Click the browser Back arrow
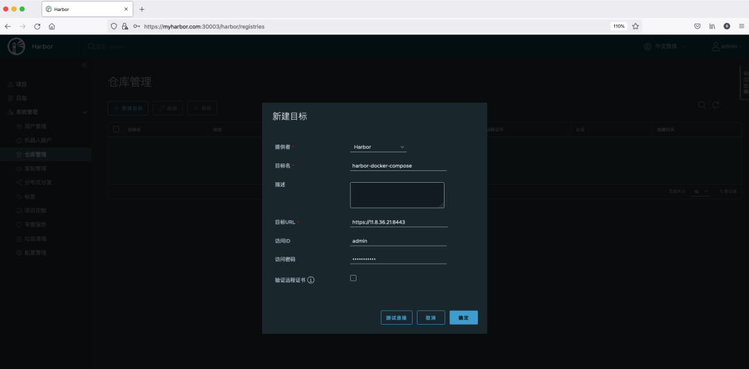This screenshot has width=749, height=369. 8,27
